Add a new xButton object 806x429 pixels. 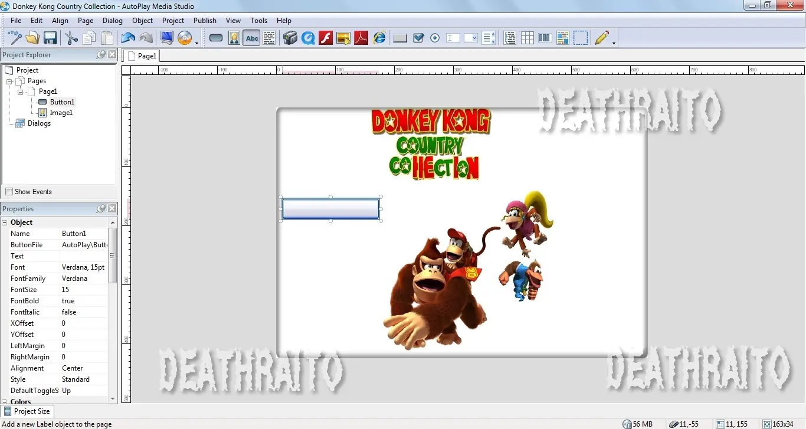(x=400, y=38)
